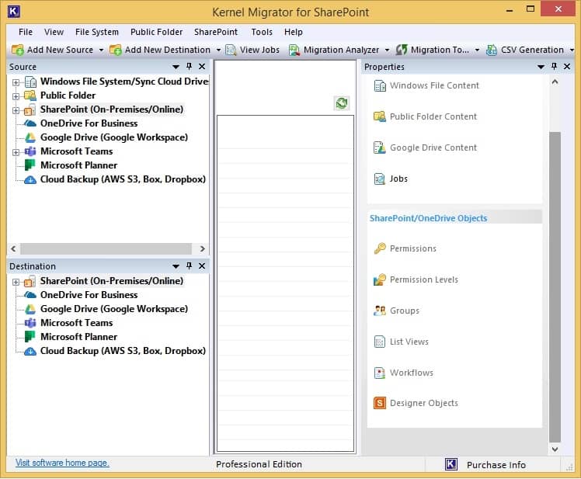Open the View menu
Image resolution: width=581 pixels, height=479 pixels.
click(x=54, y=32)
